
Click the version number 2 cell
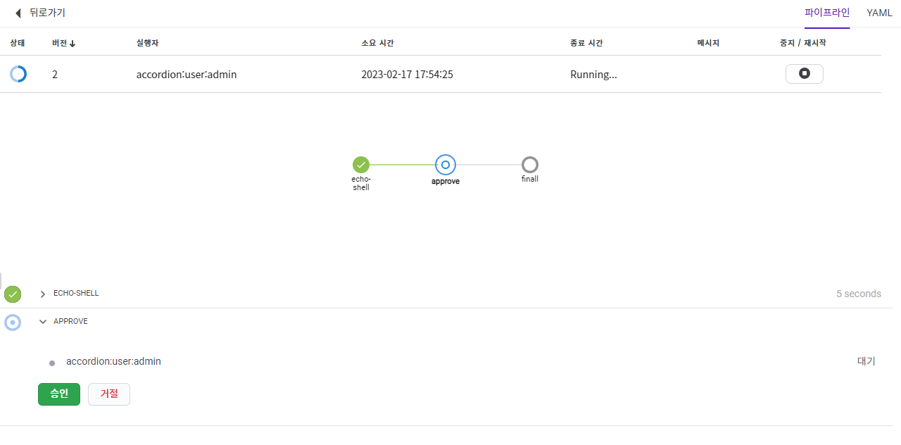[55, 74]
